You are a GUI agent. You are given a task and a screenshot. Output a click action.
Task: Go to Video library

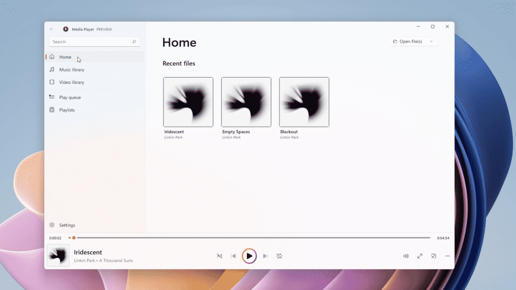tap(95, 82)
